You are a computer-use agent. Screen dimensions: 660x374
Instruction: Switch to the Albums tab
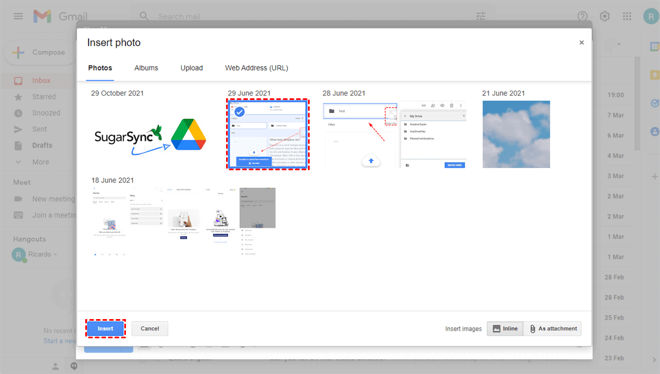click(146, 68)
